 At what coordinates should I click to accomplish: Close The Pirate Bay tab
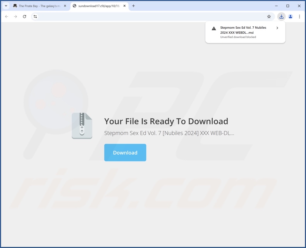click(65, 6)
